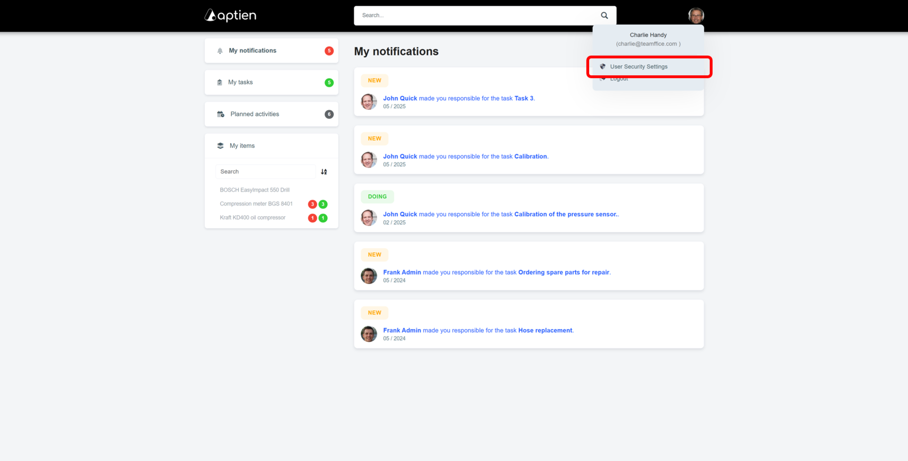908x461 pixels.
Task: Expand the My items panel header
Action: coord(242,146)
